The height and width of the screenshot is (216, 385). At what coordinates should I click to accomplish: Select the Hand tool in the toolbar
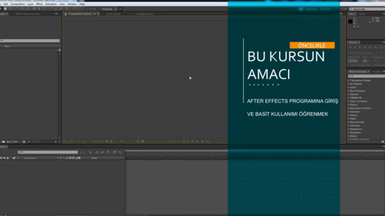pos(5,9)
